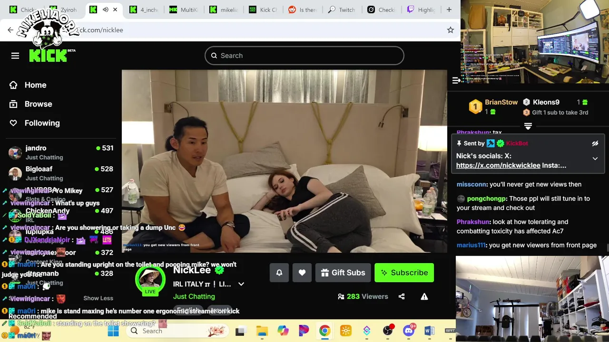Collapse the chat panel icon
The height and width of the screenshot is (342, 609).
(x=456, y=80)
